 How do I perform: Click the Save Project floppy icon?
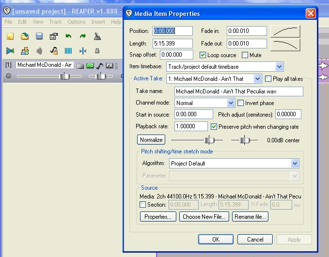coord(39,36)
